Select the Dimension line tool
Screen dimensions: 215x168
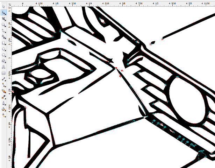click(x=3, y=79)
